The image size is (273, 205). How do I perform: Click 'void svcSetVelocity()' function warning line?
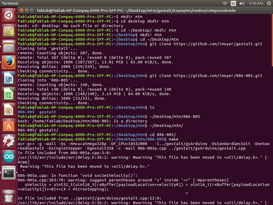77,175
